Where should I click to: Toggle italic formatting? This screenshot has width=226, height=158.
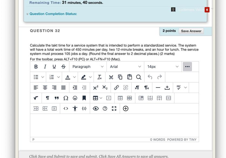[45, 66]
